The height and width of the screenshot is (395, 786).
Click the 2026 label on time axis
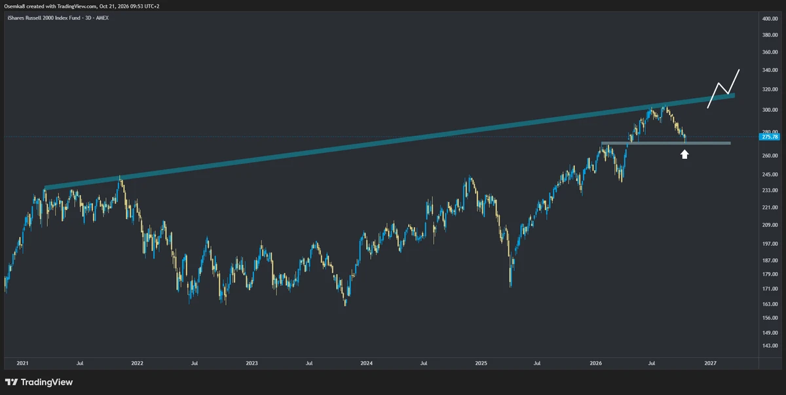(x=595, y=362)
